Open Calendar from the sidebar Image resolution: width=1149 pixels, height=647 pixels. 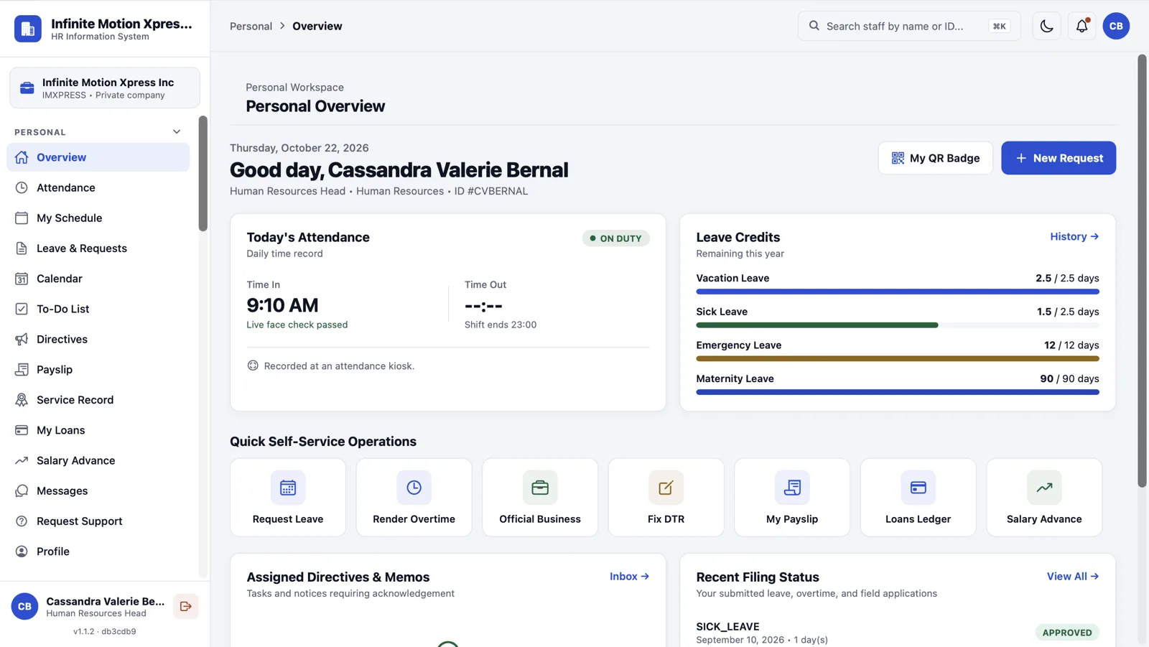point(98,279)
